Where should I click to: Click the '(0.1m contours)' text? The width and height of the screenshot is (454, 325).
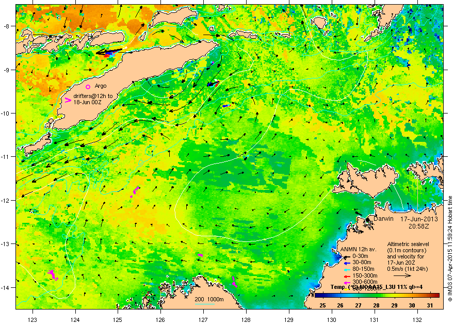(407, 250)
